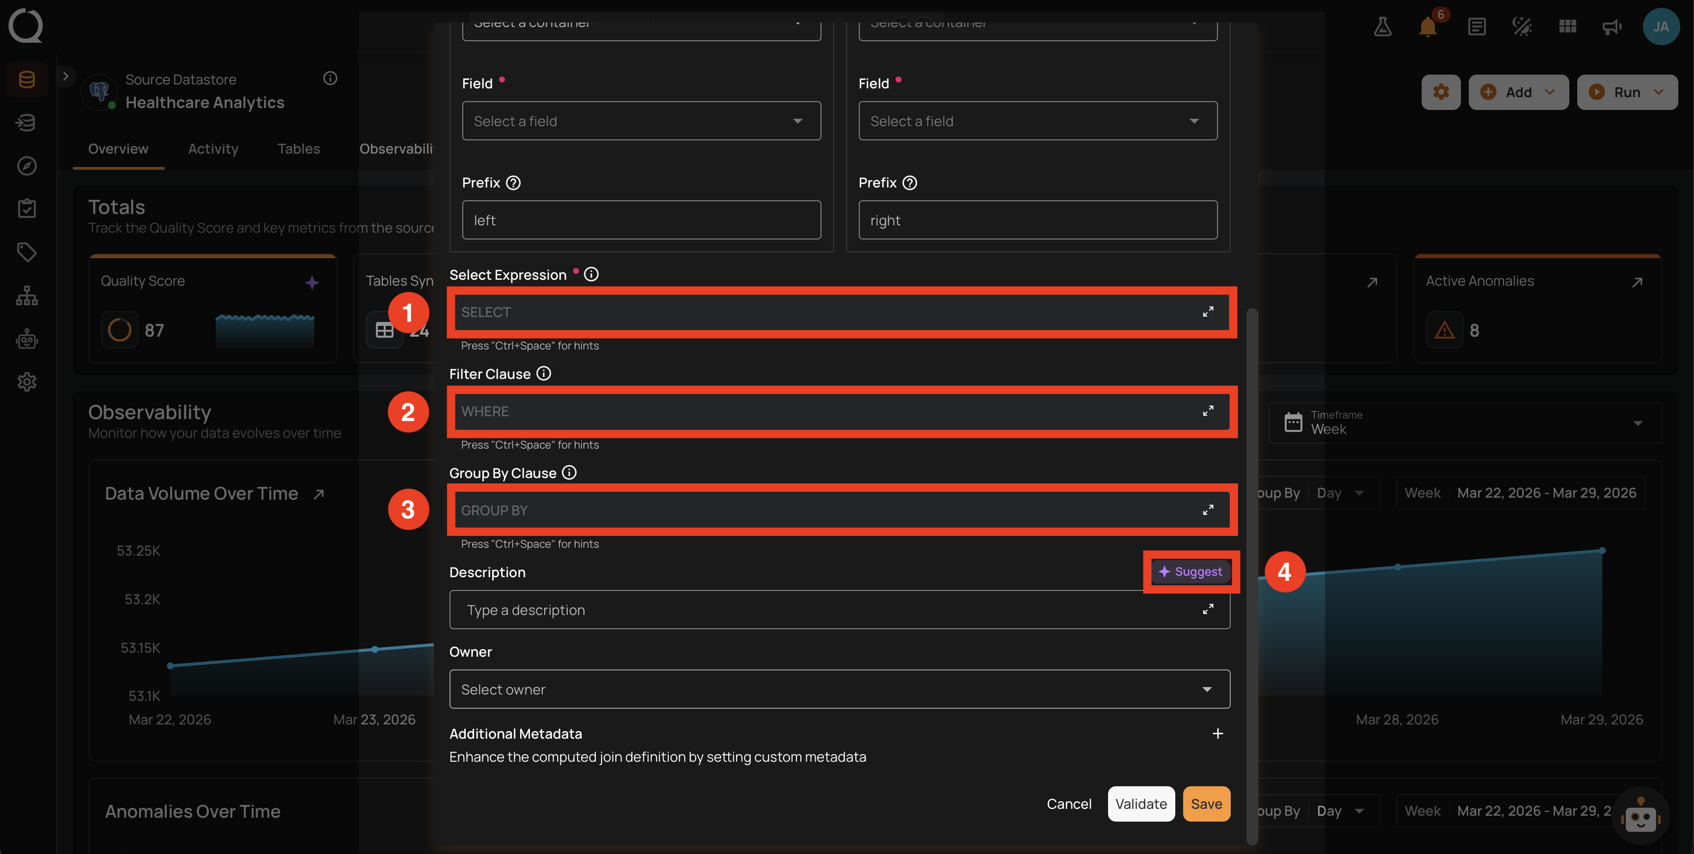Open the flask lab icon in header
1694x854 pixels.
1382,27
